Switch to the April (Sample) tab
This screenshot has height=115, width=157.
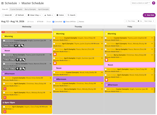tap(43, 9)
